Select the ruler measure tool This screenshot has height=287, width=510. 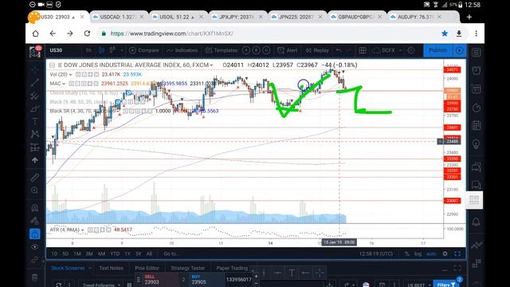pyautogui.click(x=35, y=177)
